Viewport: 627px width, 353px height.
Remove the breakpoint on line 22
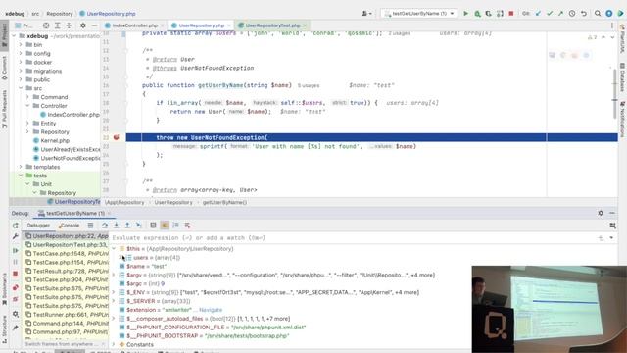[x=116, y=137]
